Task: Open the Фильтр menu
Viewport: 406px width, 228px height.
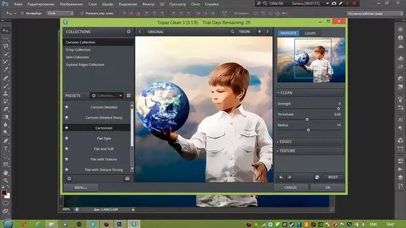Action: tap(148, 4)
